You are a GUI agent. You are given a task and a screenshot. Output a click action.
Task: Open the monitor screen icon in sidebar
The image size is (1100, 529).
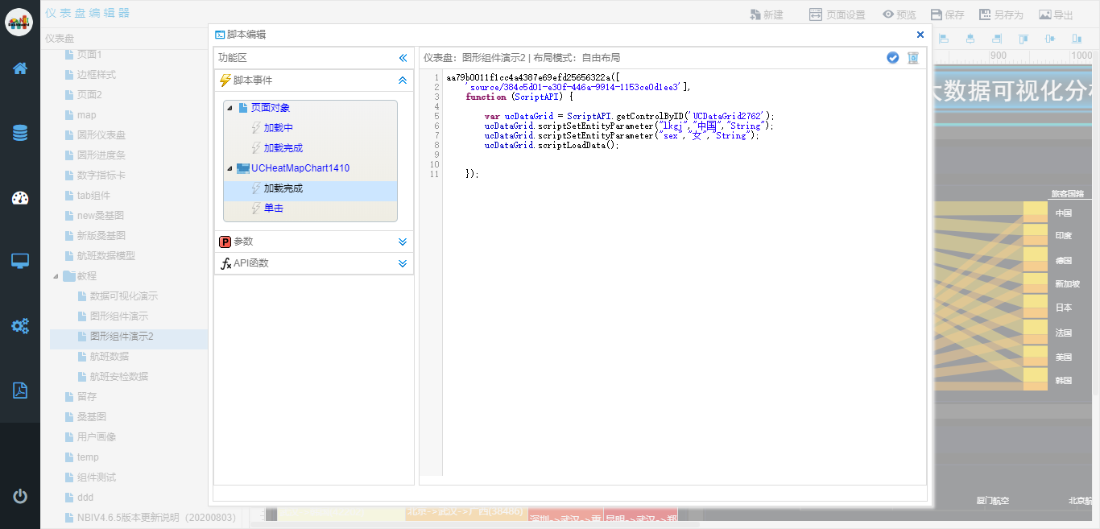pos(20,261)
